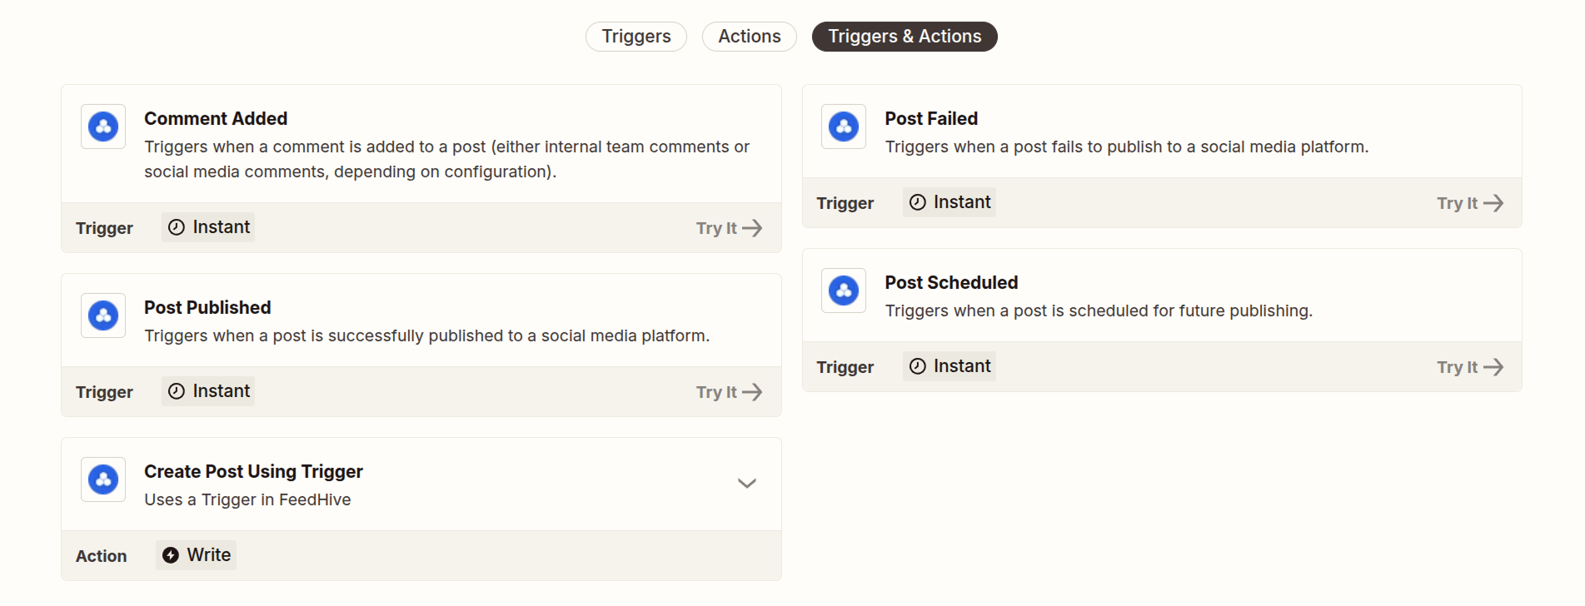Open the Create Post Using Trigger title
Image resolution: width=1585 pixels, height=606 pixels.
(253, 472)
